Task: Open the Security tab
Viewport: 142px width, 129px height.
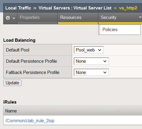Action: [x=108, y=17]
